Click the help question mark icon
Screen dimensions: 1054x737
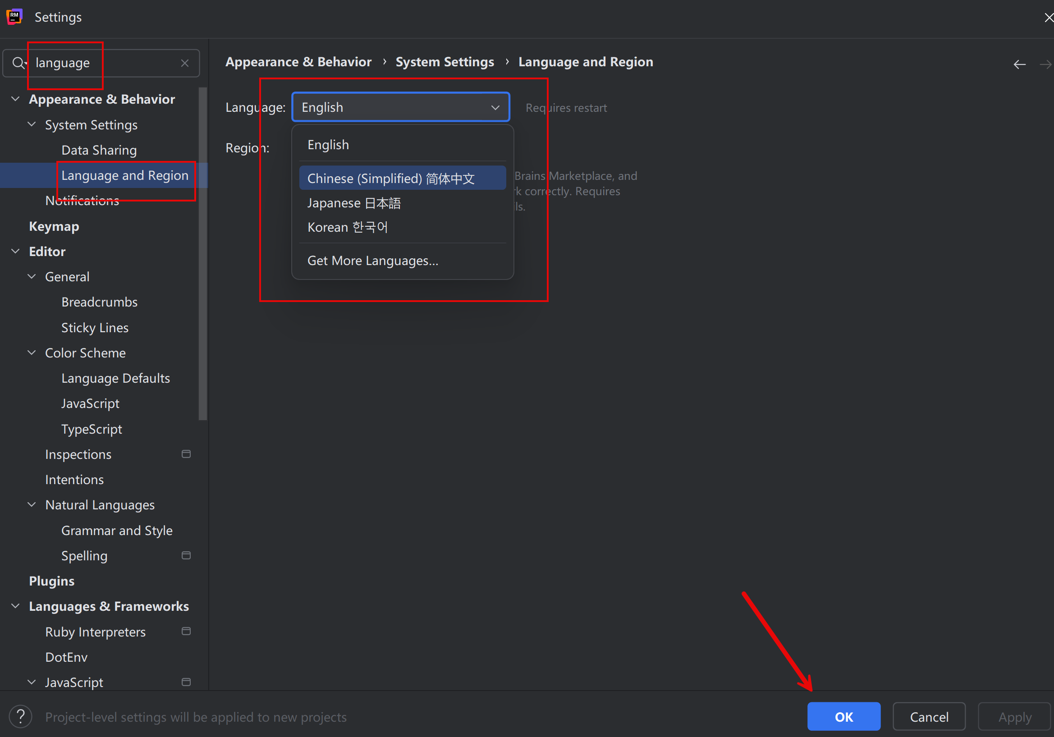coord(21,716)
